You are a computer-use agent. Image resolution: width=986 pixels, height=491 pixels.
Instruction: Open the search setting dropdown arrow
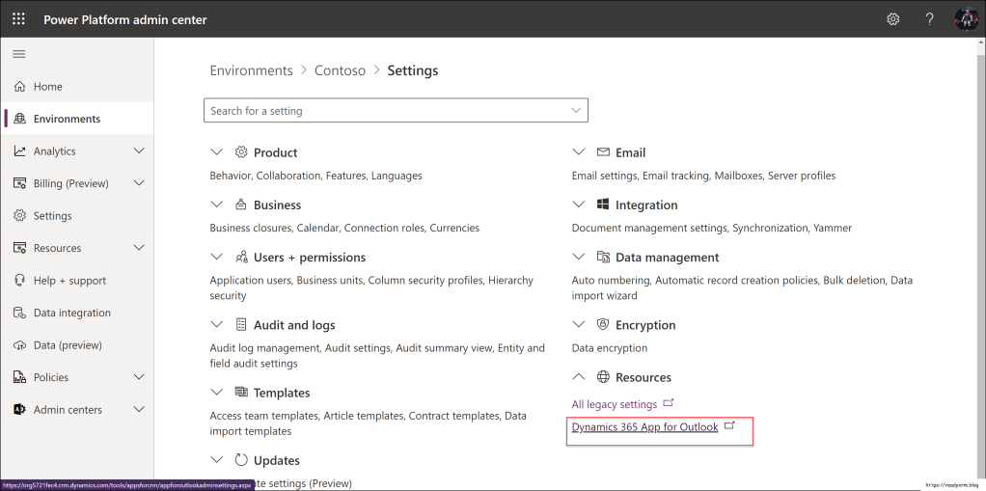(x=576, y=111)
